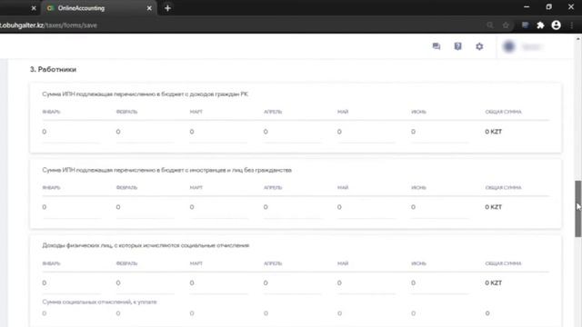Click the icon left of the extensions puzzle
The width and height of the screenshot is (582, 327).
pyautogui.click(x=526, y=25)
